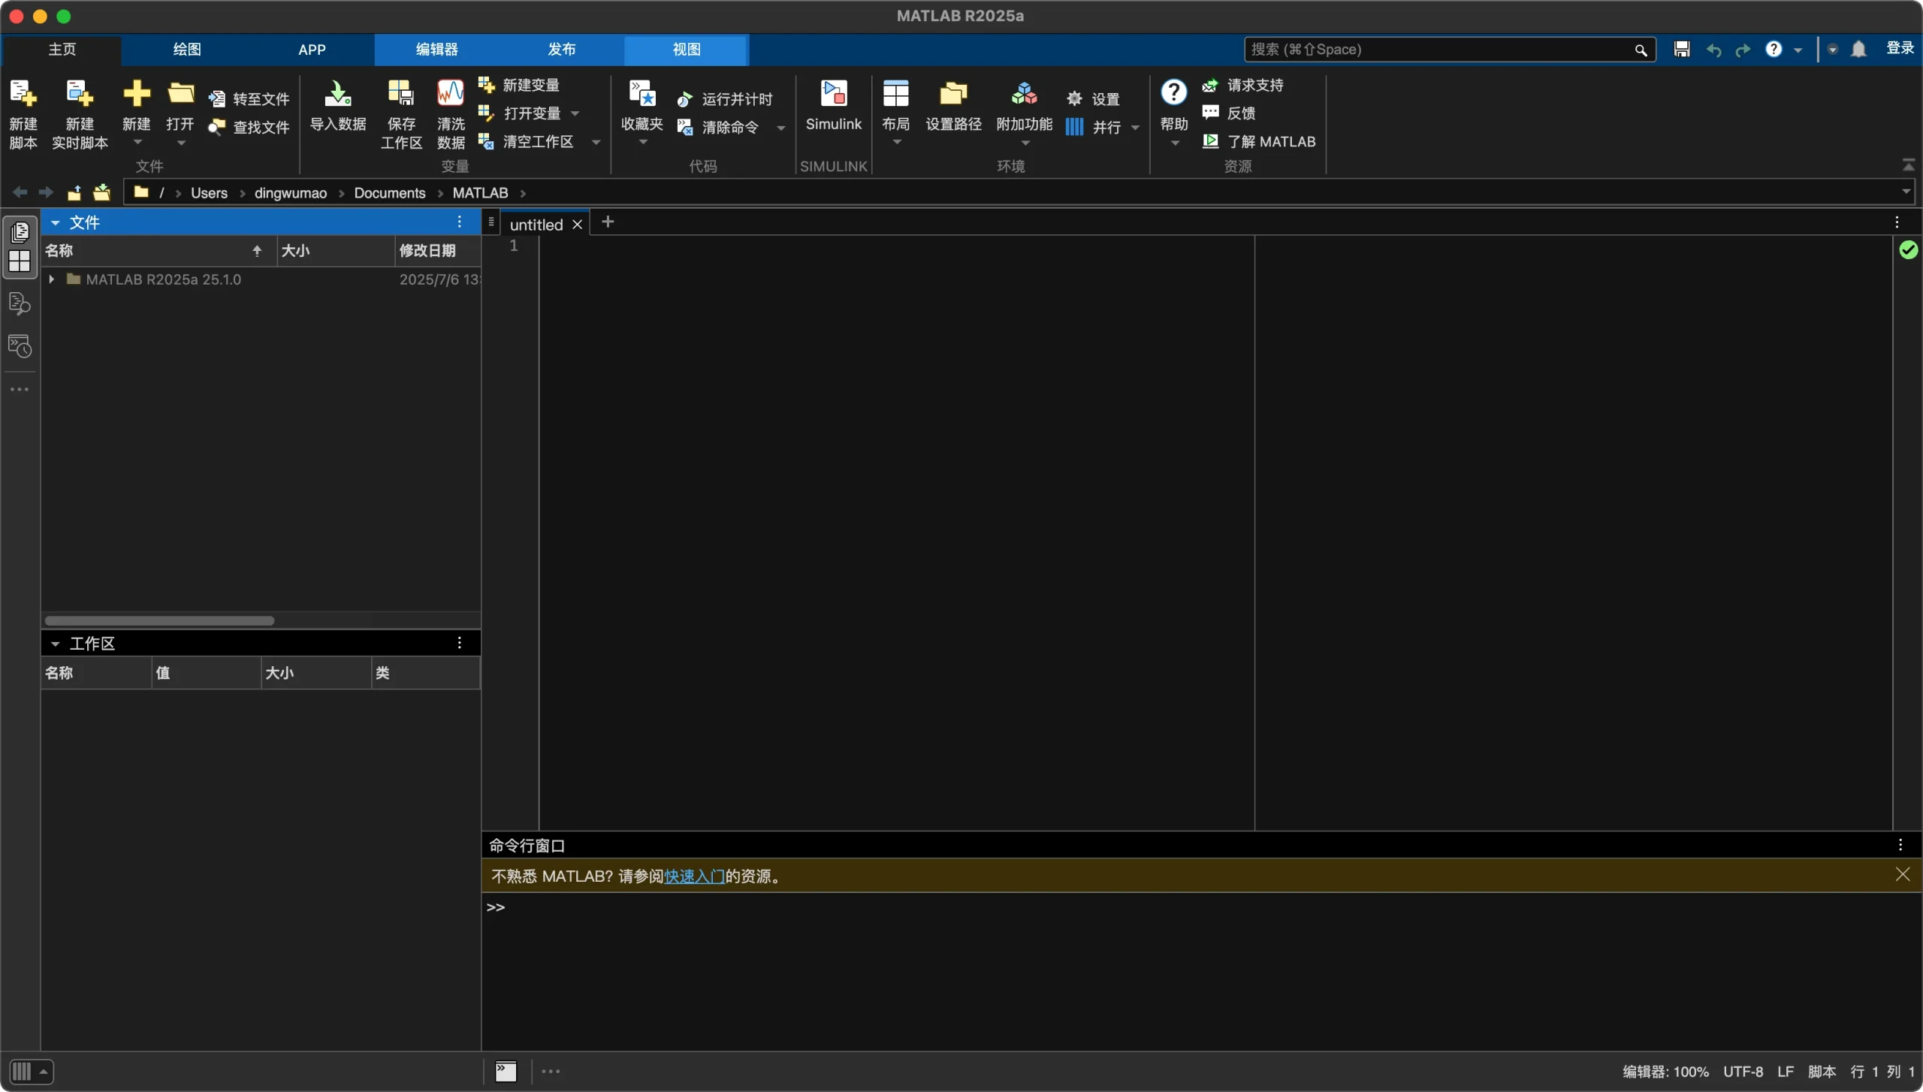Open the Favorites (收藏夹) icon
Screen dimensions: 1923x1092
pyautogui.click(x=642, y=95)
